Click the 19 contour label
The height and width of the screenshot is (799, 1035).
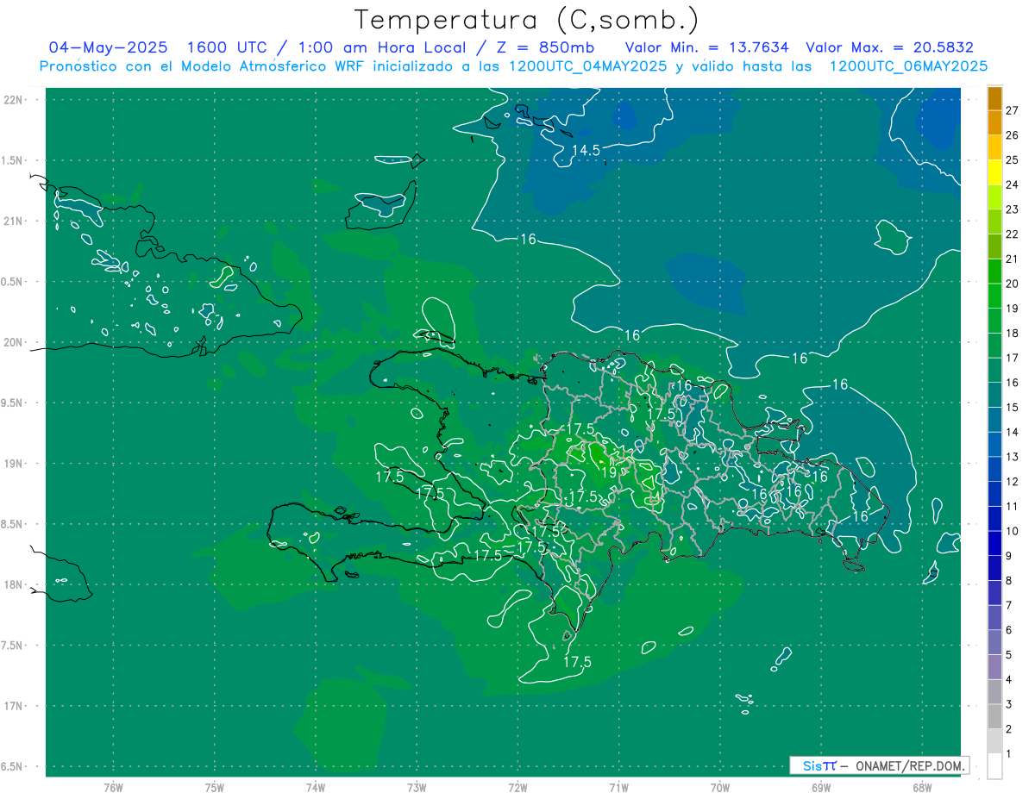point(608,472)
